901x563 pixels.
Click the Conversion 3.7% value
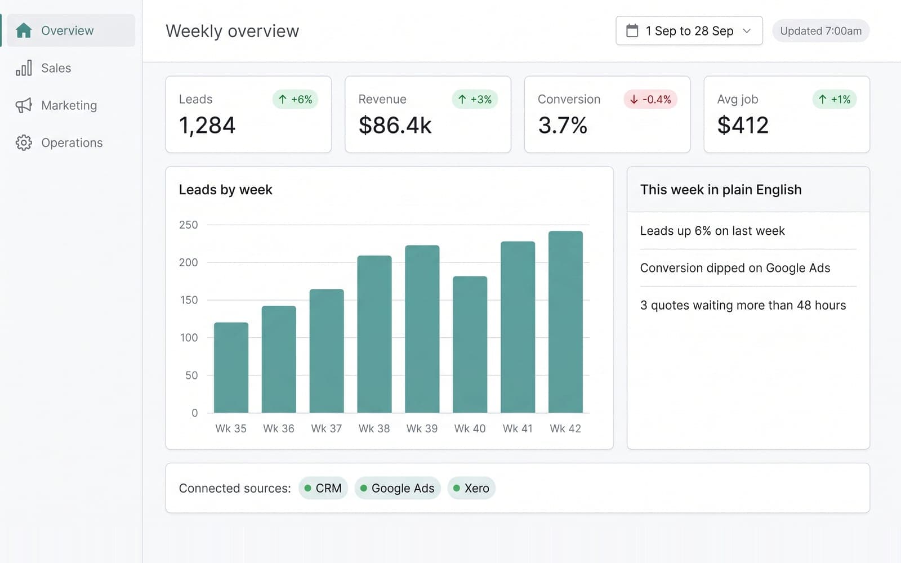click(x=563, y=125)
